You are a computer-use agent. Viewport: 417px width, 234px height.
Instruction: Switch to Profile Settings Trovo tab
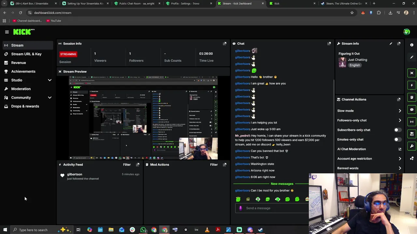click(188, 4)
